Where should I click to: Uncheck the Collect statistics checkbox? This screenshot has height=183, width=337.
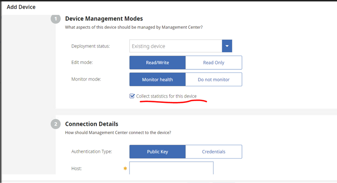coord(132,96)
